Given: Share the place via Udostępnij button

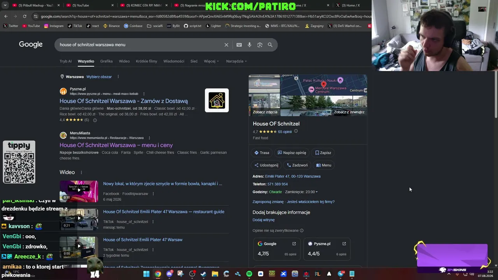Looking at the screenshot, I should tap(267, 165).
